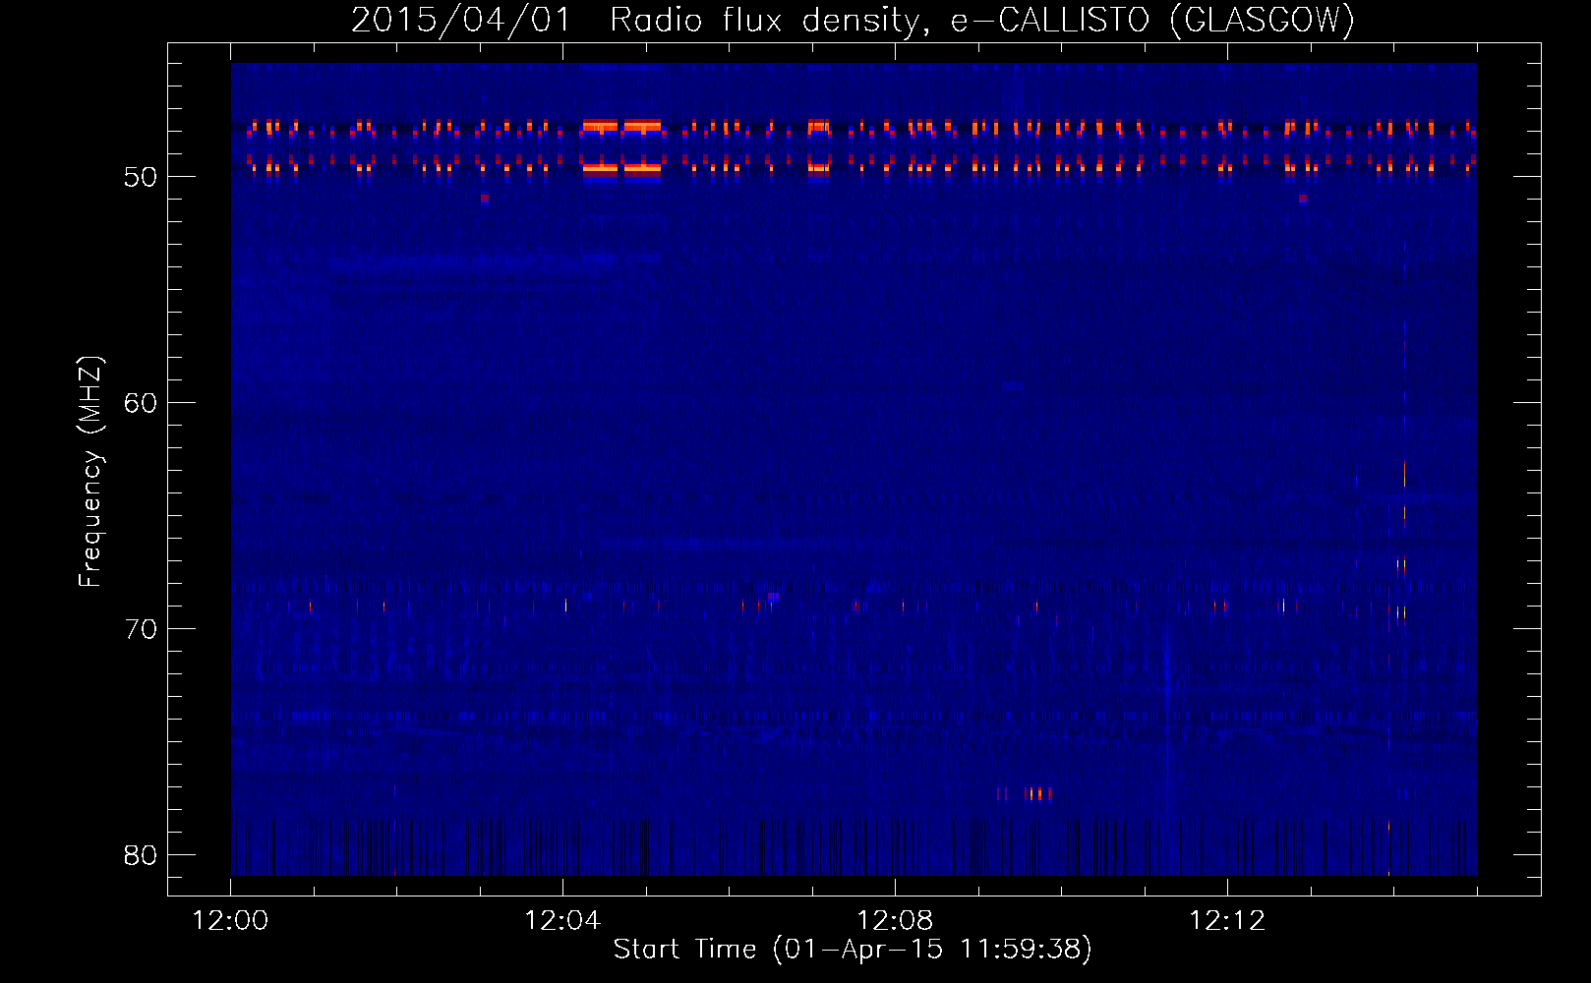
Task: Click the 'Frequency (MHZ)' axis label
Action: click(90, 472)
